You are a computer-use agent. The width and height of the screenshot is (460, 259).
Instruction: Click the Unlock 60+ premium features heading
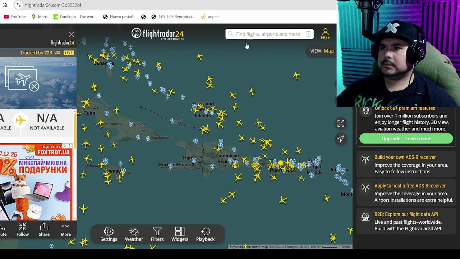[405, 109]
